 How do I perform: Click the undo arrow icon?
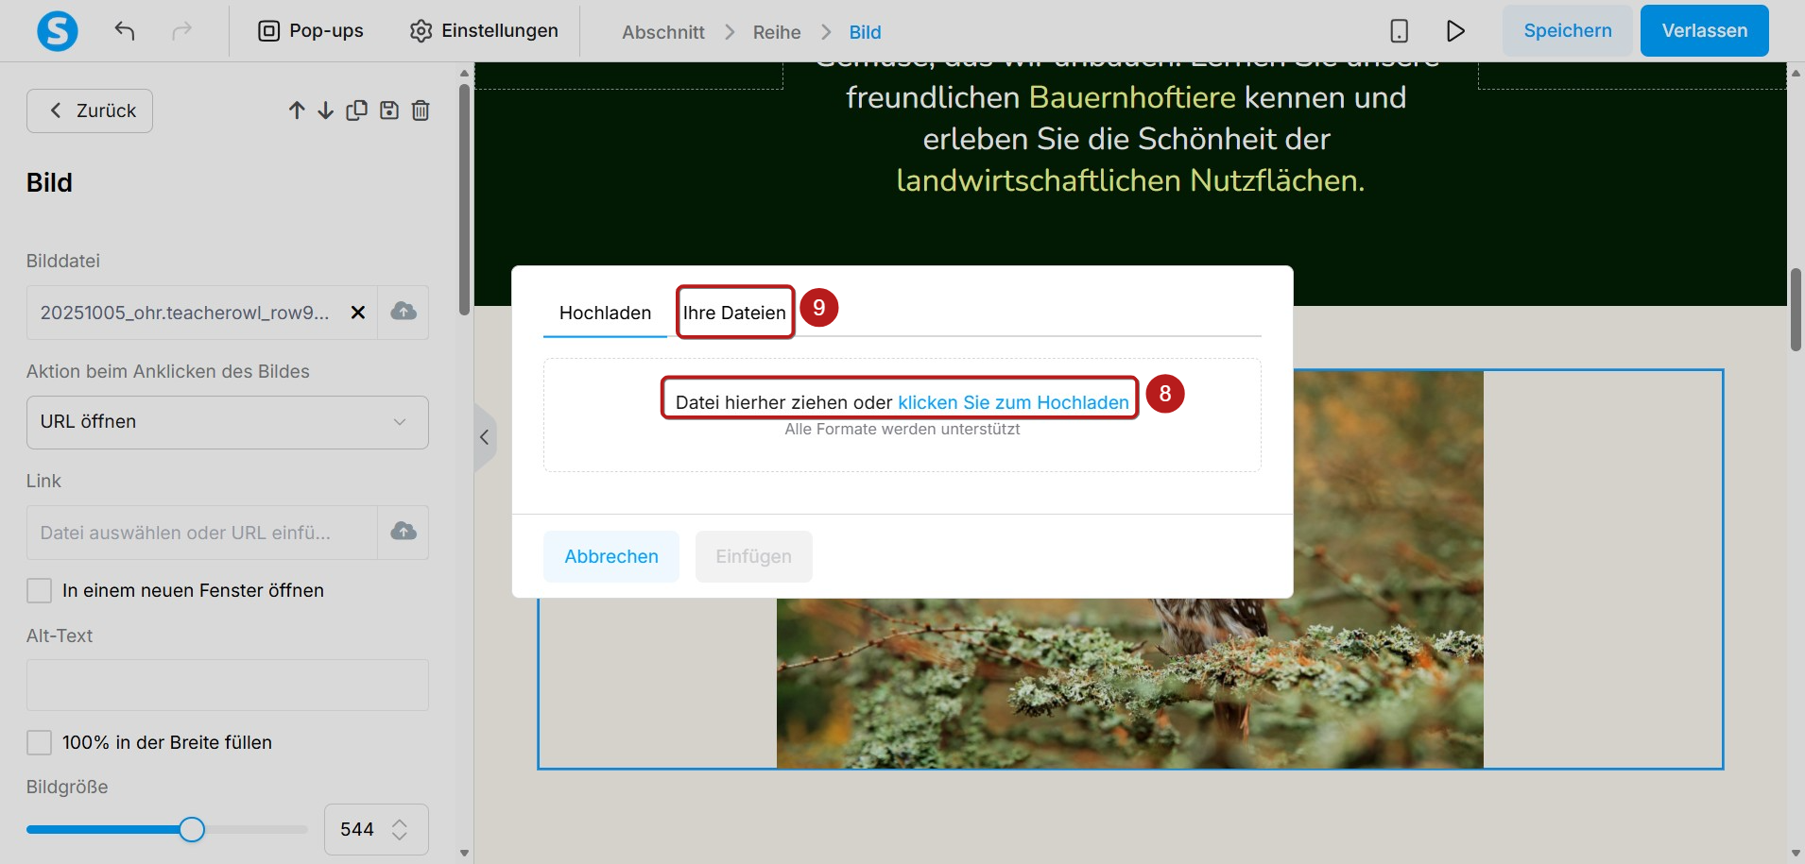click(125, 31)
